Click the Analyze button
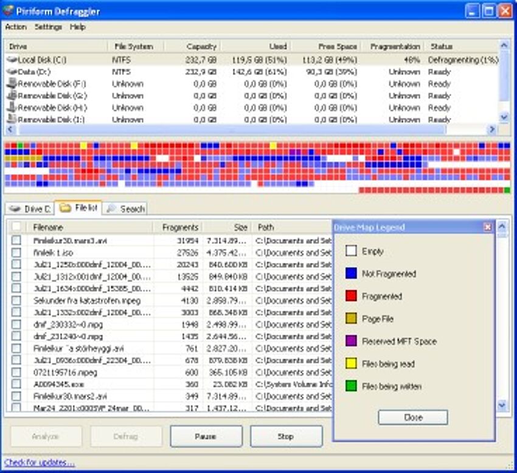Image resolution: width=517 pixels, height=473 pixels. pos(46,436)
